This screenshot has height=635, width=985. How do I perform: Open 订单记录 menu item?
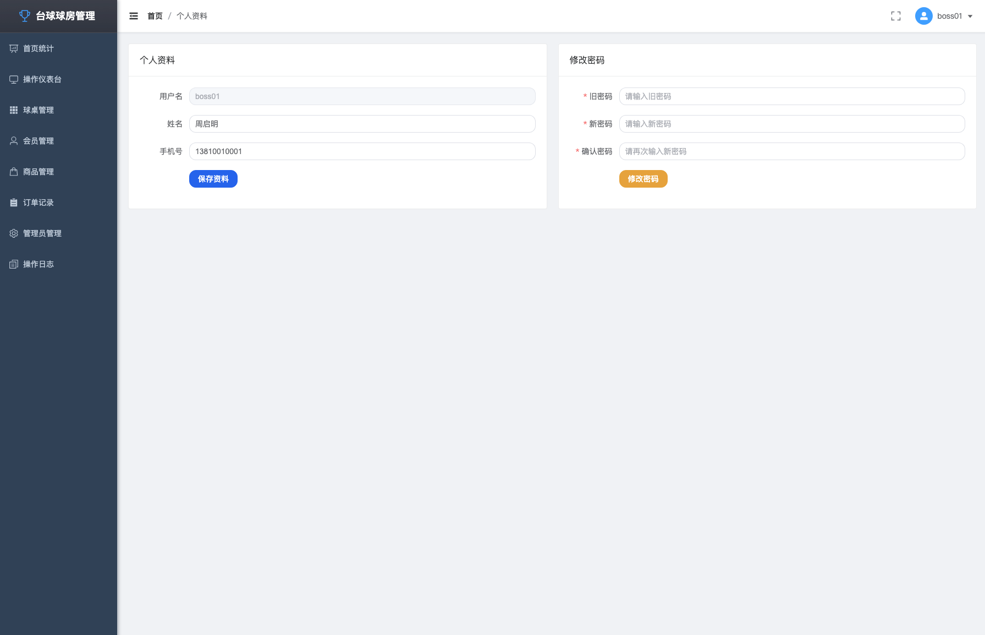pyautogui.click(x=58, y=202)
